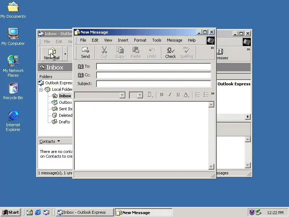Click Addresses button in Outlook Express toolbar
The width and height of the screenshot is (289, 217).
click(x=222, y=54)
